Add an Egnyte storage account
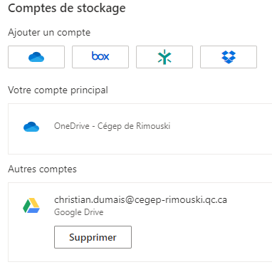 [x=164, y=57]
